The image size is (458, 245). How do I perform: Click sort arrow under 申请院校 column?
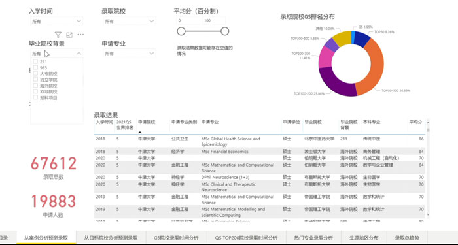[x=139, y=132]
